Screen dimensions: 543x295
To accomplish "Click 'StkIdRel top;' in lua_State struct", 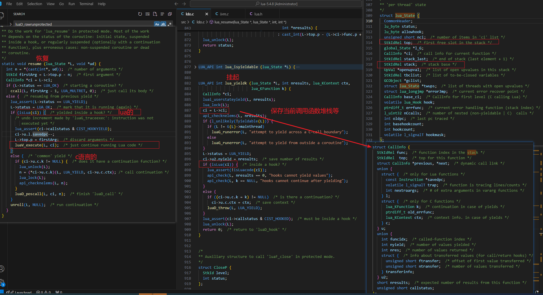I will click(398, 43).
